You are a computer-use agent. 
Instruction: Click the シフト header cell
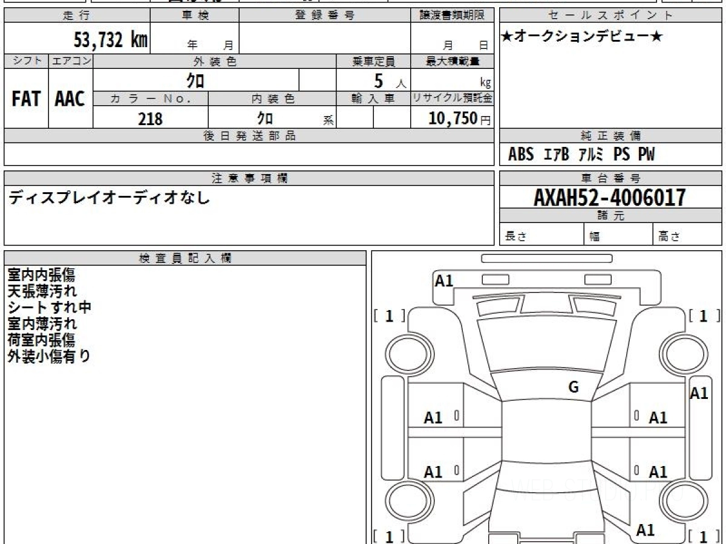tap(26, 61)
